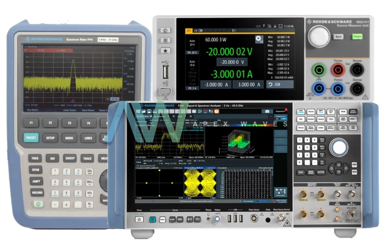Toggle the FSW power button
Image resolution: width=391 pixels, height=243 pixels.
pos(139,220)
